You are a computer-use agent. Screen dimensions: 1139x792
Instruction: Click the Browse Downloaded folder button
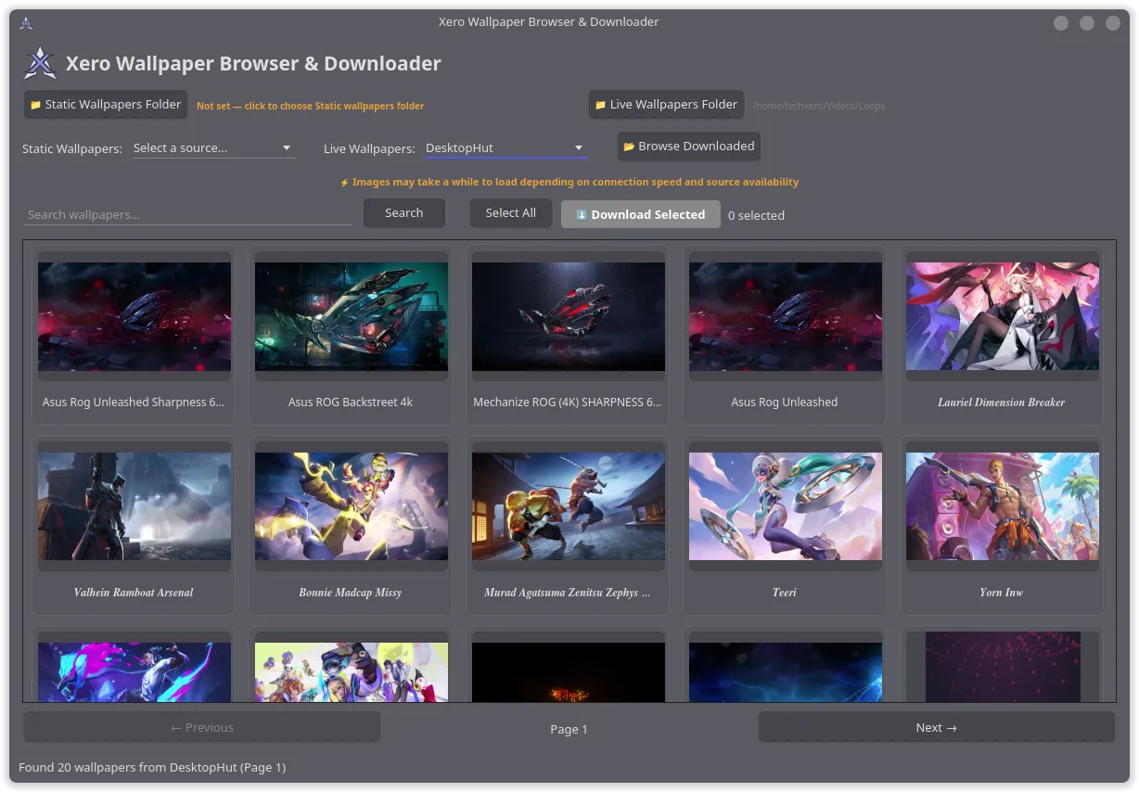pos(688,147)
